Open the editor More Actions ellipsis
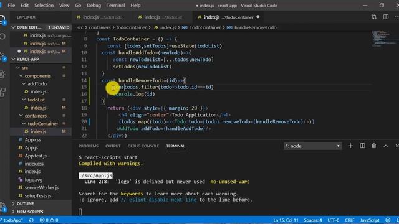 point(397,17)
